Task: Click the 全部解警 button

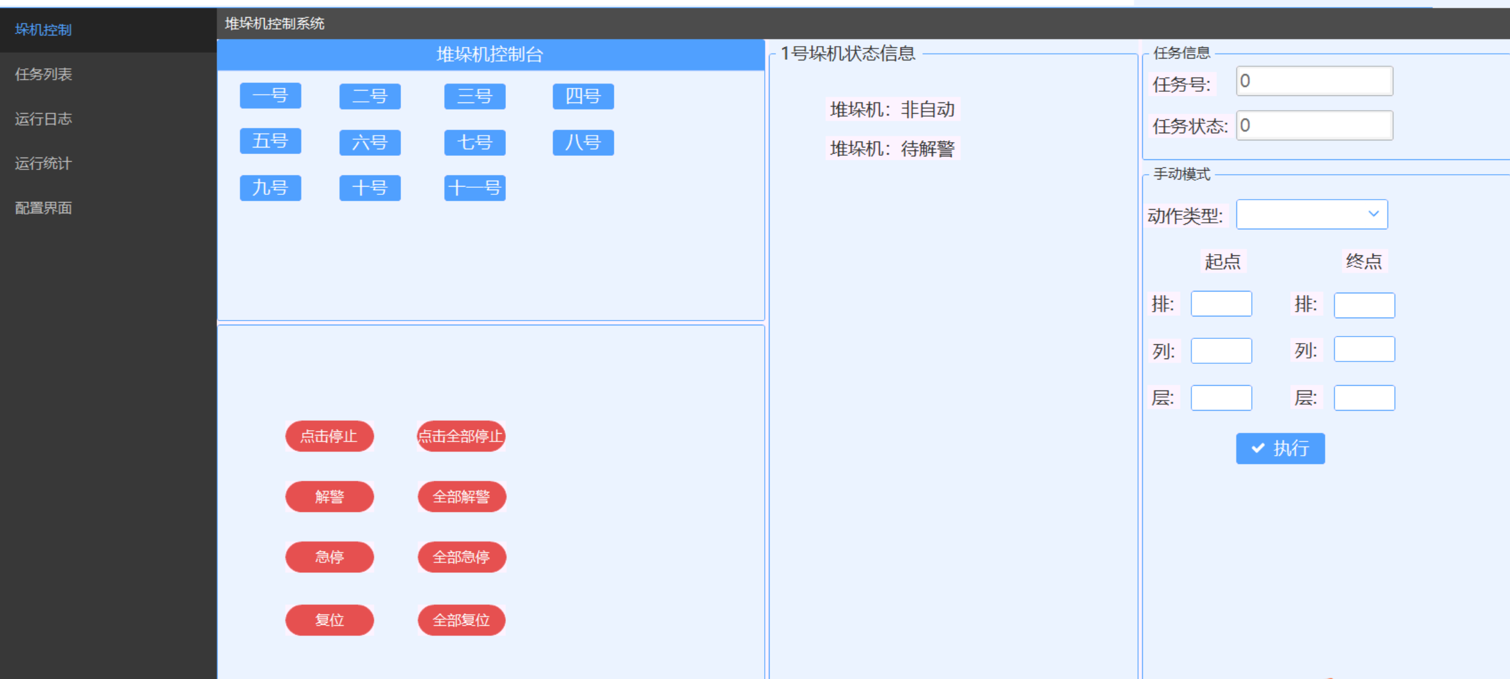Action: pyautogui.click(x=461, y=497)
